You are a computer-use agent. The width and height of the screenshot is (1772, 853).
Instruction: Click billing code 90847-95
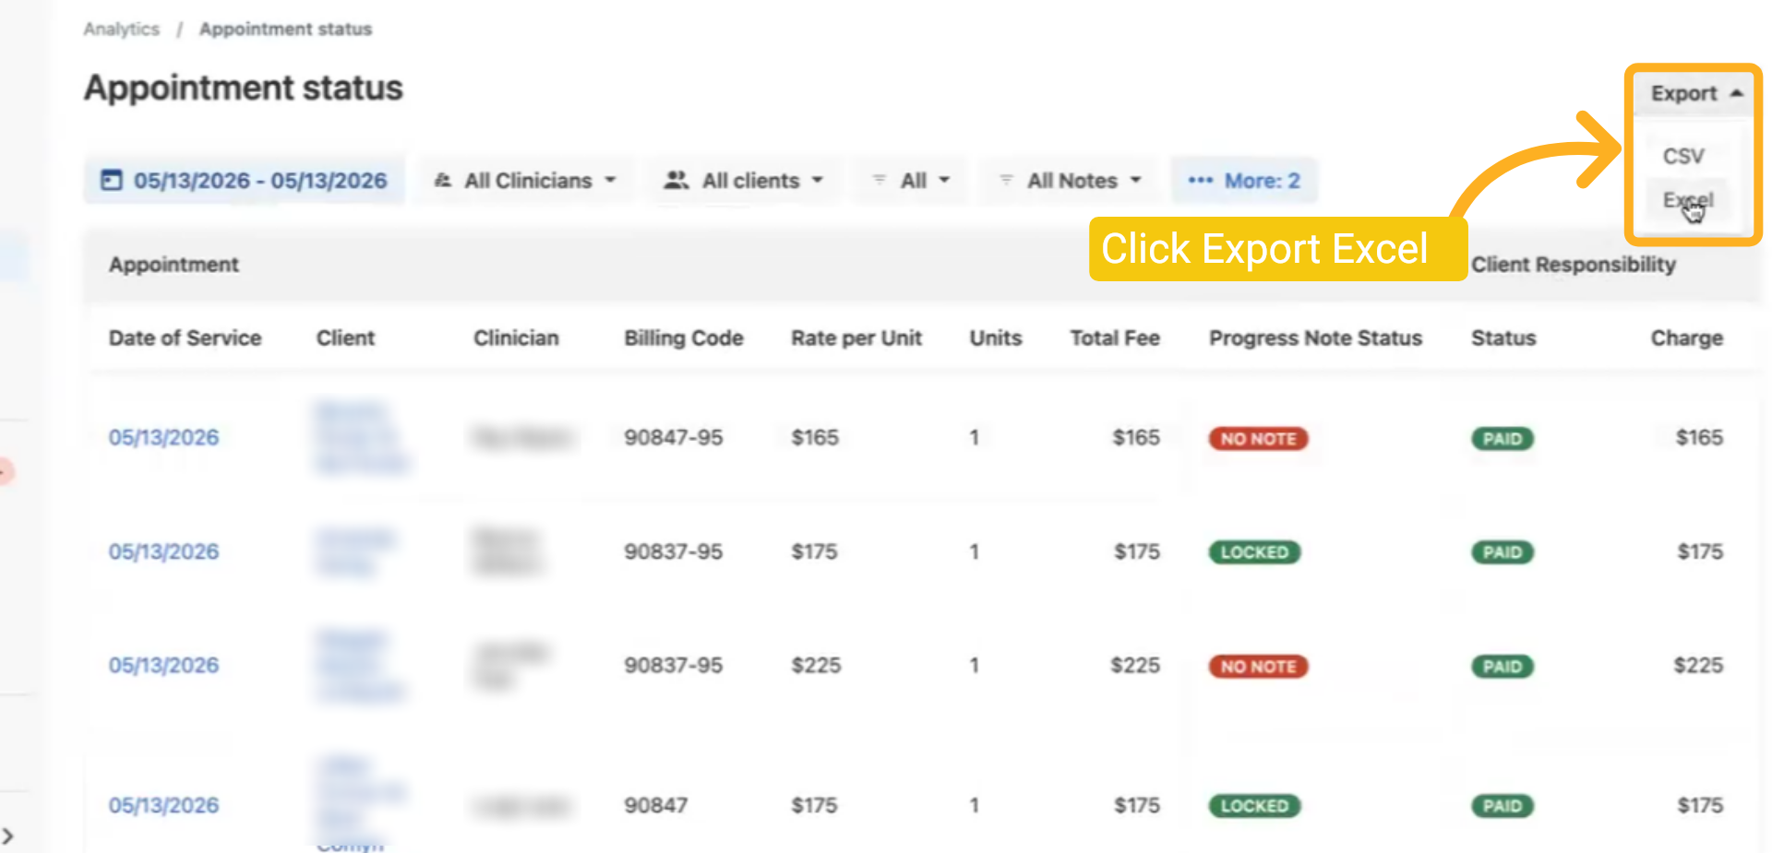[x=673, y=437]
